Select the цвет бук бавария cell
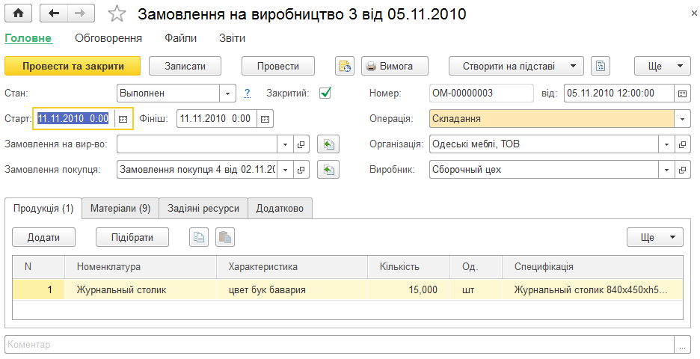Viewport: 700px width, 359px height. click(x=292, y=289)
